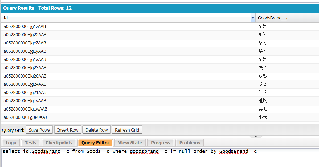Click the Delete Row button

pyautogui.click(x=96, y=130)
